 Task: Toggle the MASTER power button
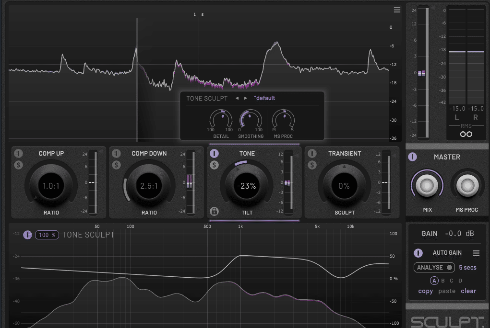coord(413,157)
